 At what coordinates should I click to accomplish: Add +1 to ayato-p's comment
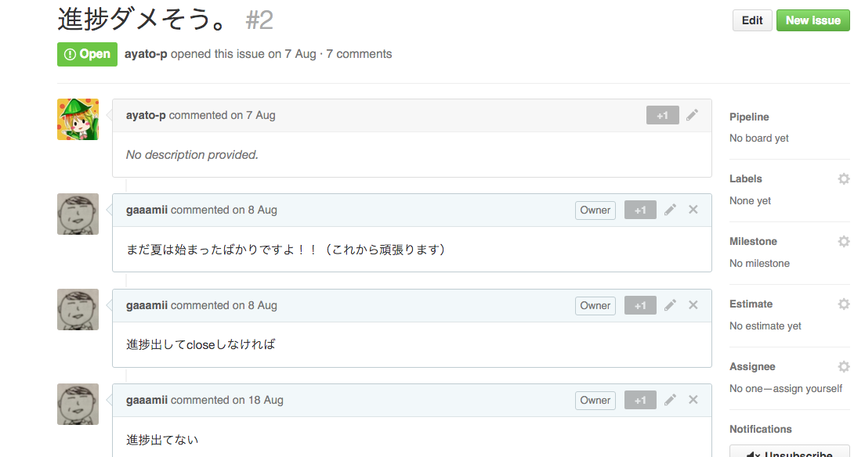[x=663, y=115]
